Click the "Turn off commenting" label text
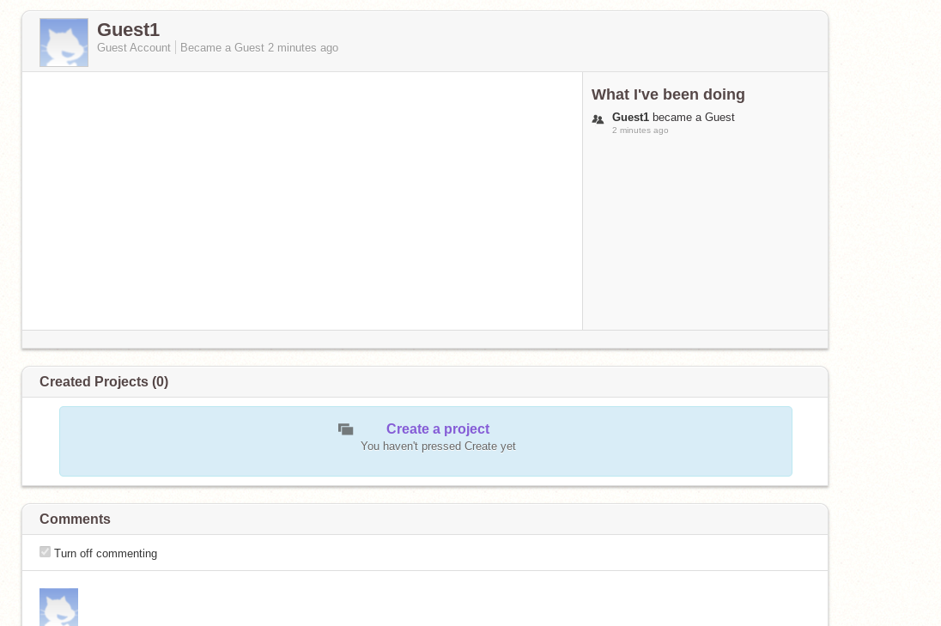Viewport: 941px width, 626px height. [x=106, y=554]
